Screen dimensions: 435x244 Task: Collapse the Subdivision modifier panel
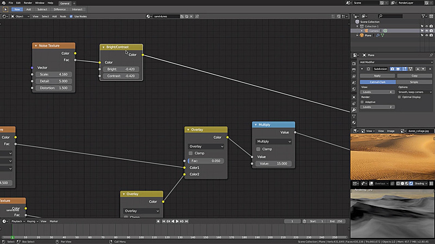tap(362, 69)
